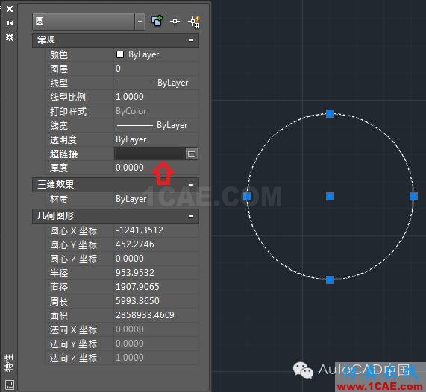The image size is (426, 392).
Task: Open hyperlink dialog browse button
Action: 192,154
